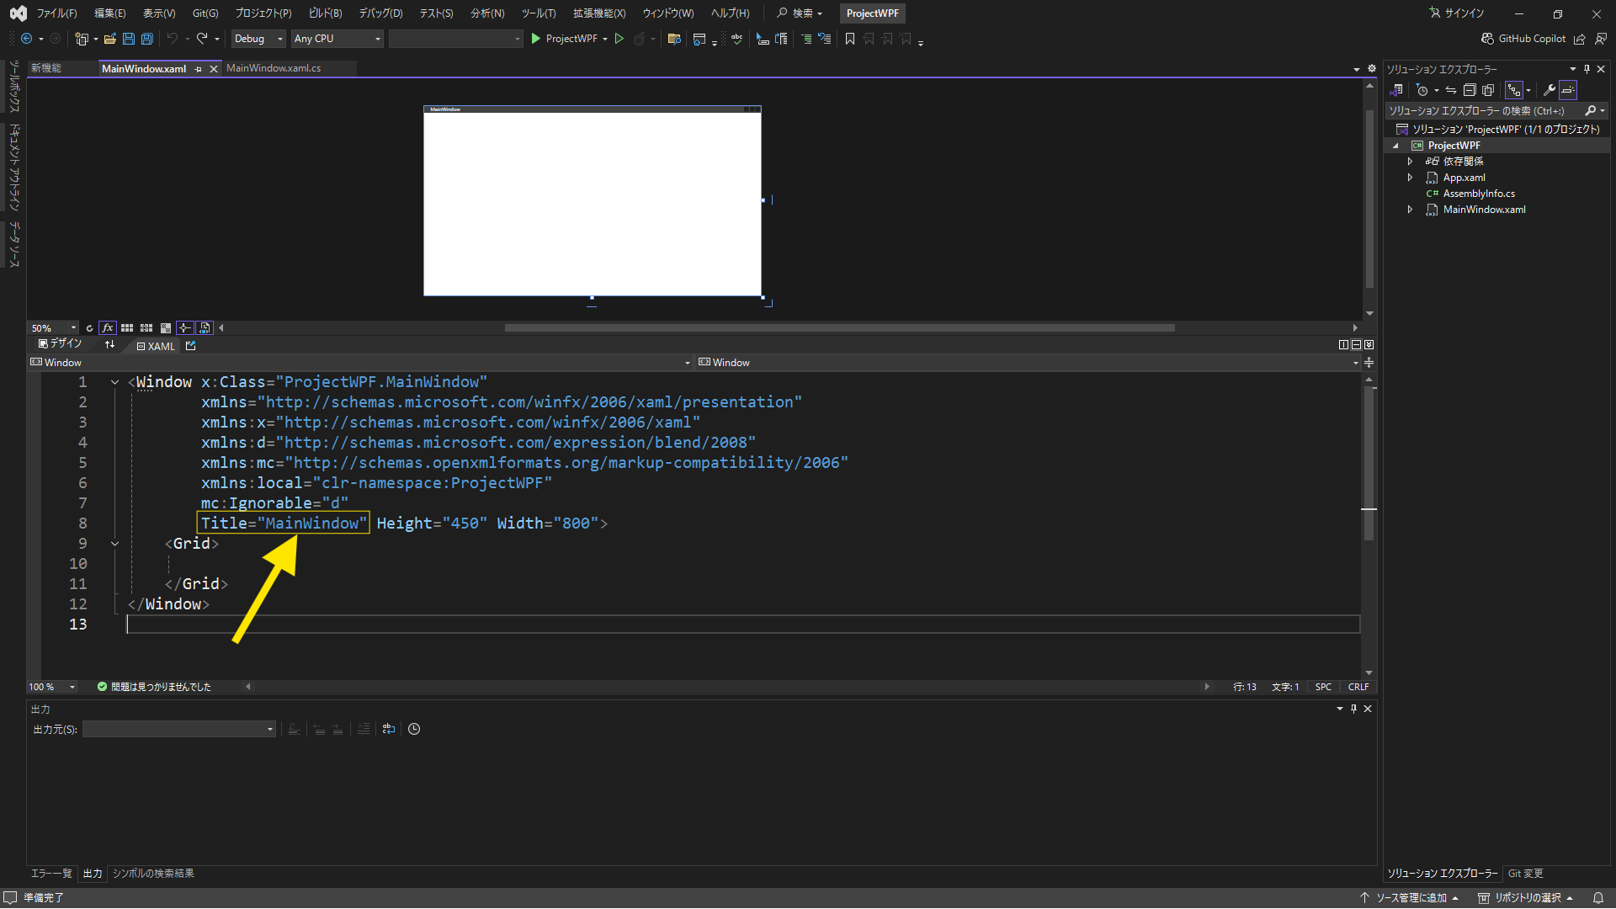Toggle show snap grid in designer
Viewport: 1616px width, 909px height.
pyautogui.click(x=127, y=328)
